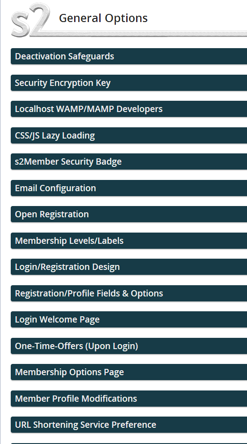Viewport: 247px width, 444px height.
Task: Click the s2 logo icon
Action: [x=31, y=20]
